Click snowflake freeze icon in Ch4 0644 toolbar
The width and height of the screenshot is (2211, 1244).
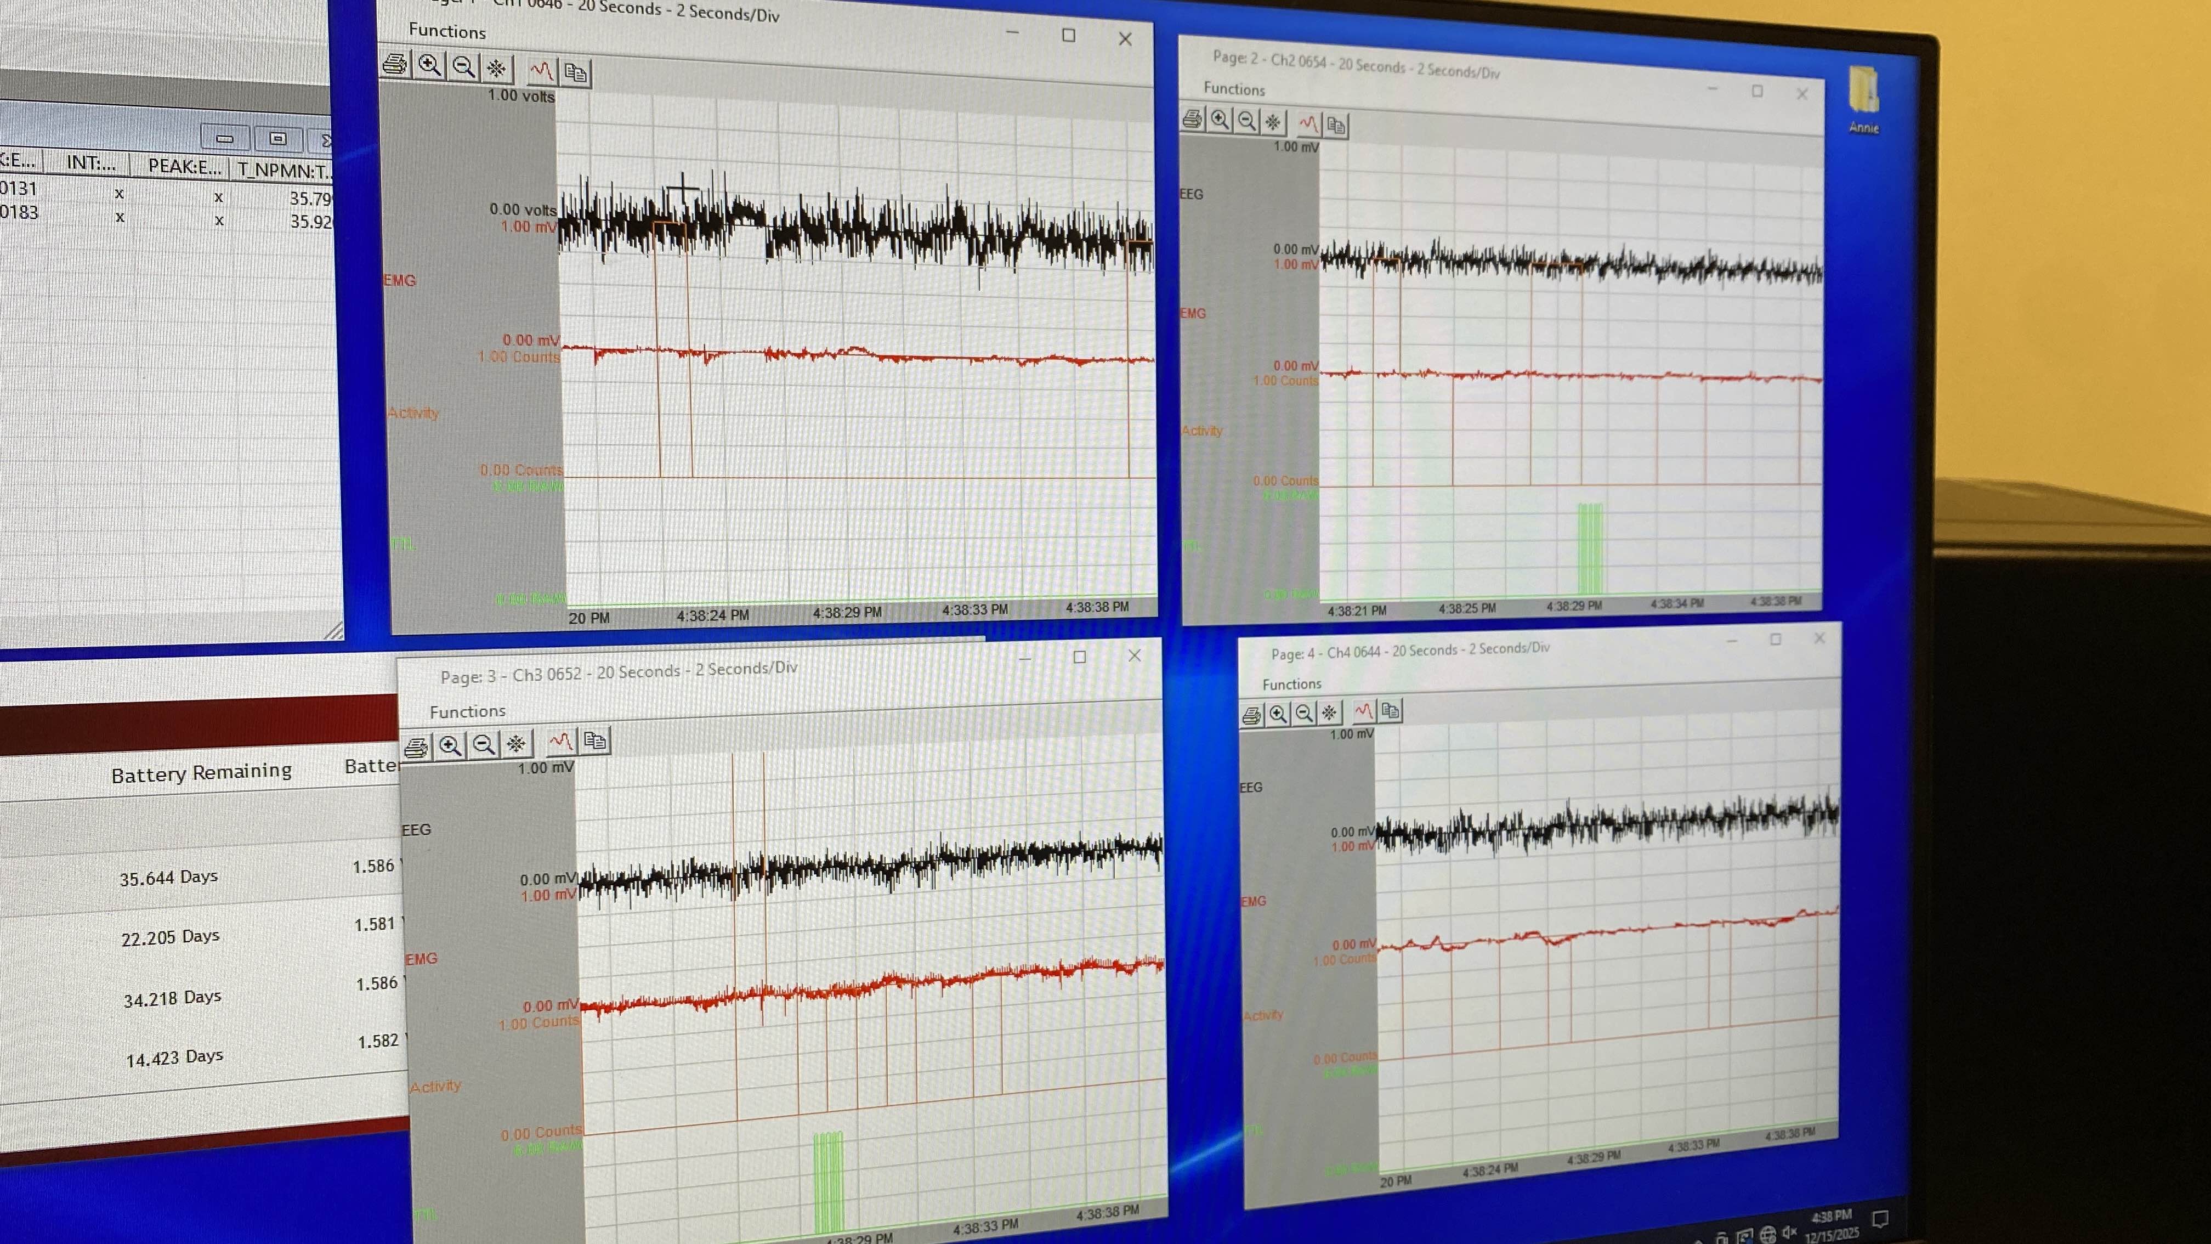click(1330, 713)
